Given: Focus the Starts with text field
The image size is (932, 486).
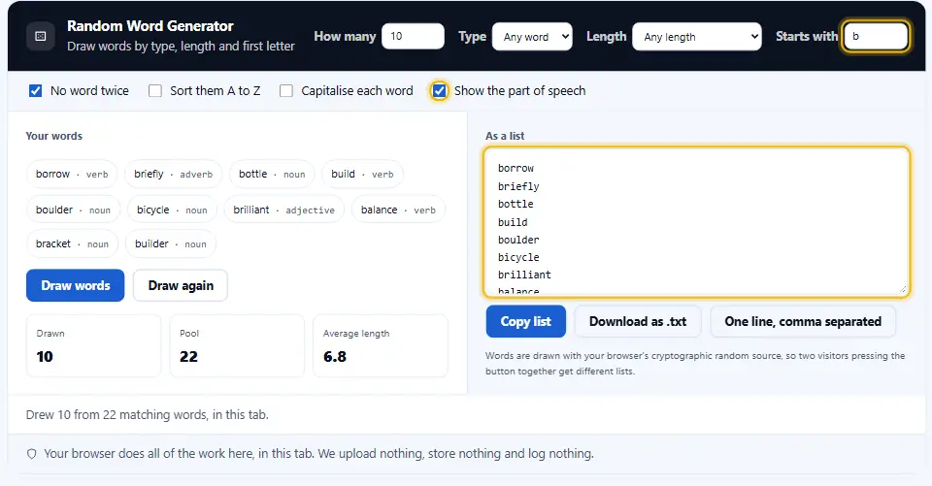Looking at the screenshot, I should (x=876, y=36).
